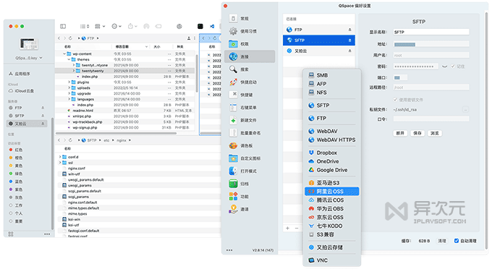Toggle the sidebar in QSpace toolbar

[x=63, y=26]
